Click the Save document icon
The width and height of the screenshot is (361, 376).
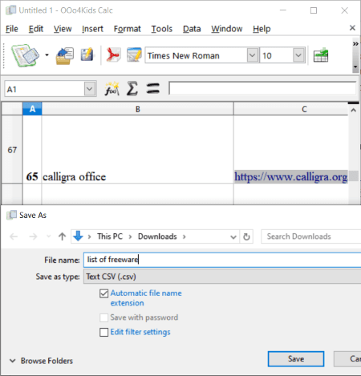click(x=87, y=55)
